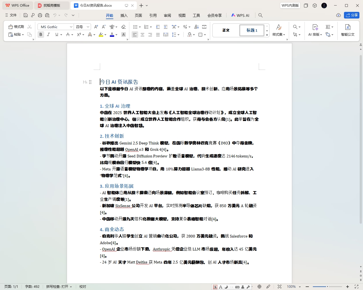The height and width of the screenshot is (290, 363).
Task: Click the Copy icon next to Paste
Action: pyautogui.click(x=30, y=35)
